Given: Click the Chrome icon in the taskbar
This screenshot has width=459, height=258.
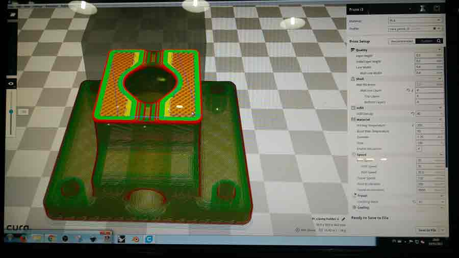Looking at the screenshot, I should tap(52, 238).
